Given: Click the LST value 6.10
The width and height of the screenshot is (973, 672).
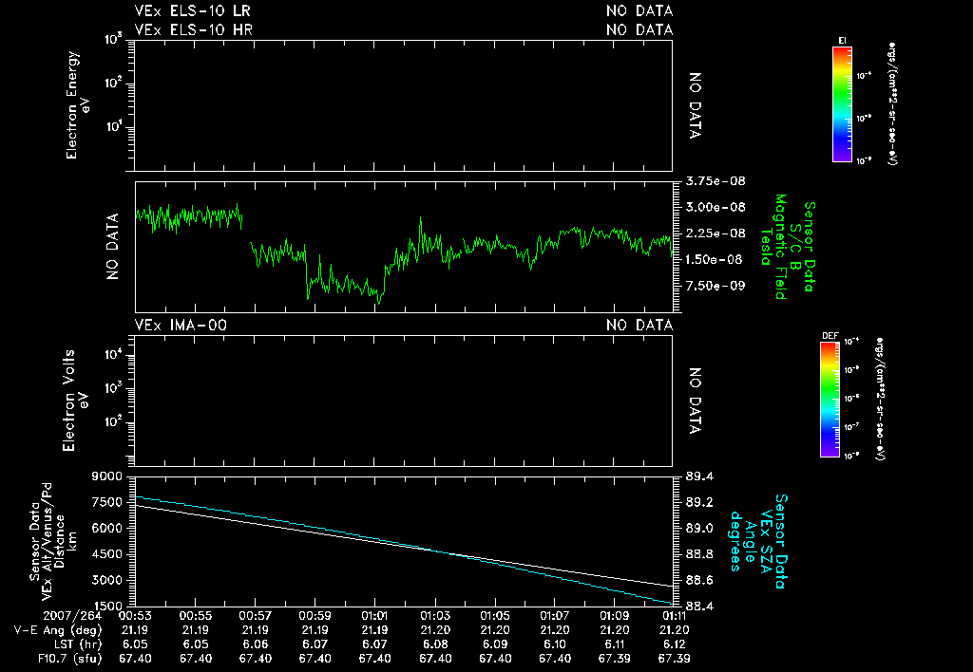Looking at the screenshot, I should click(554, 644).
